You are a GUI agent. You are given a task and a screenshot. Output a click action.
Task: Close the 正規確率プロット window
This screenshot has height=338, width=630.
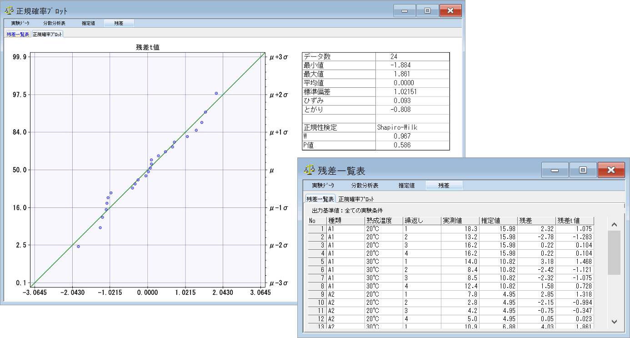tap(450, 10)
